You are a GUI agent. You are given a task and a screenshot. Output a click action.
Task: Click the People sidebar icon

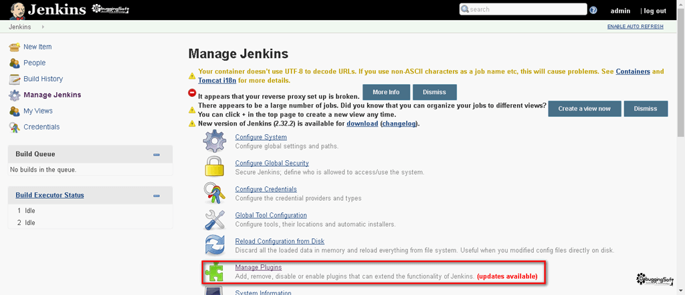click(15, 63)
